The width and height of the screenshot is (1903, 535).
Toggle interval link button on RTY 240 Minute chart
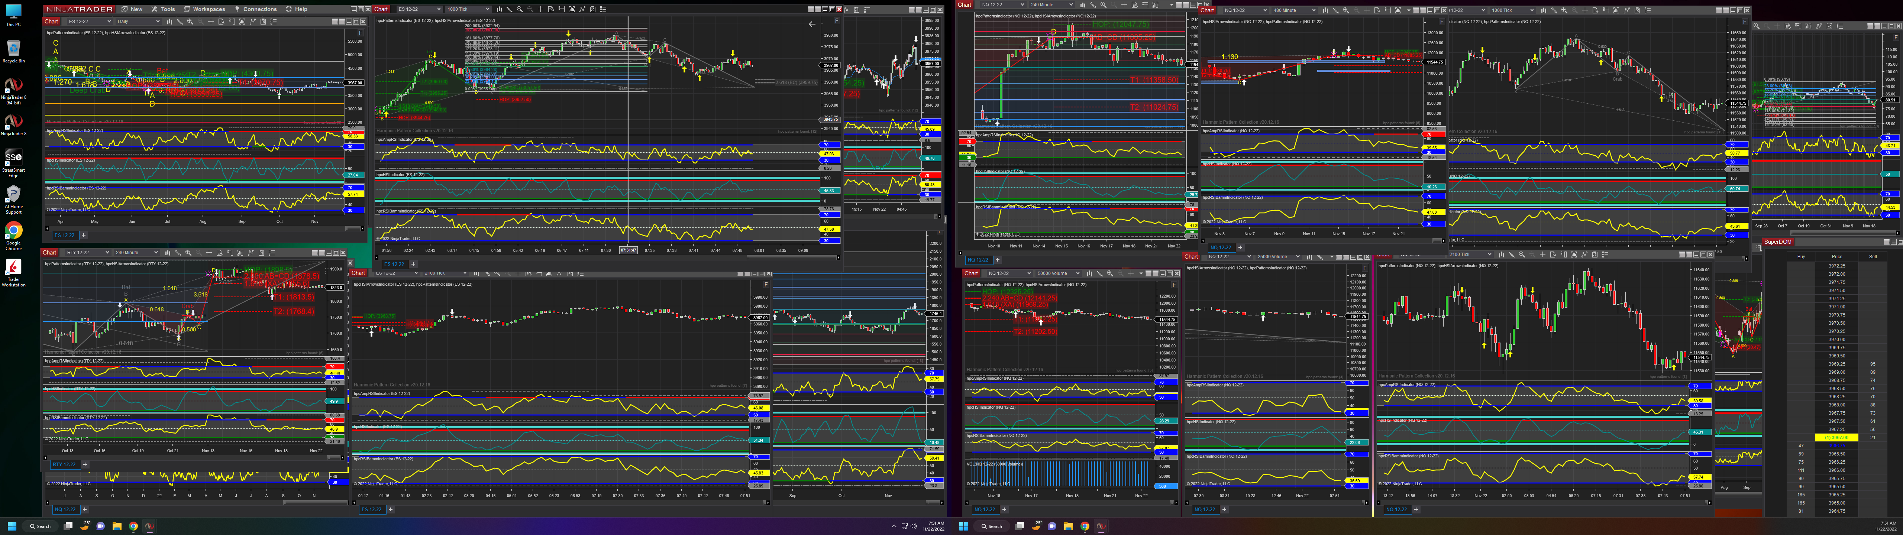pyautogui.click(x=322, y=253)
